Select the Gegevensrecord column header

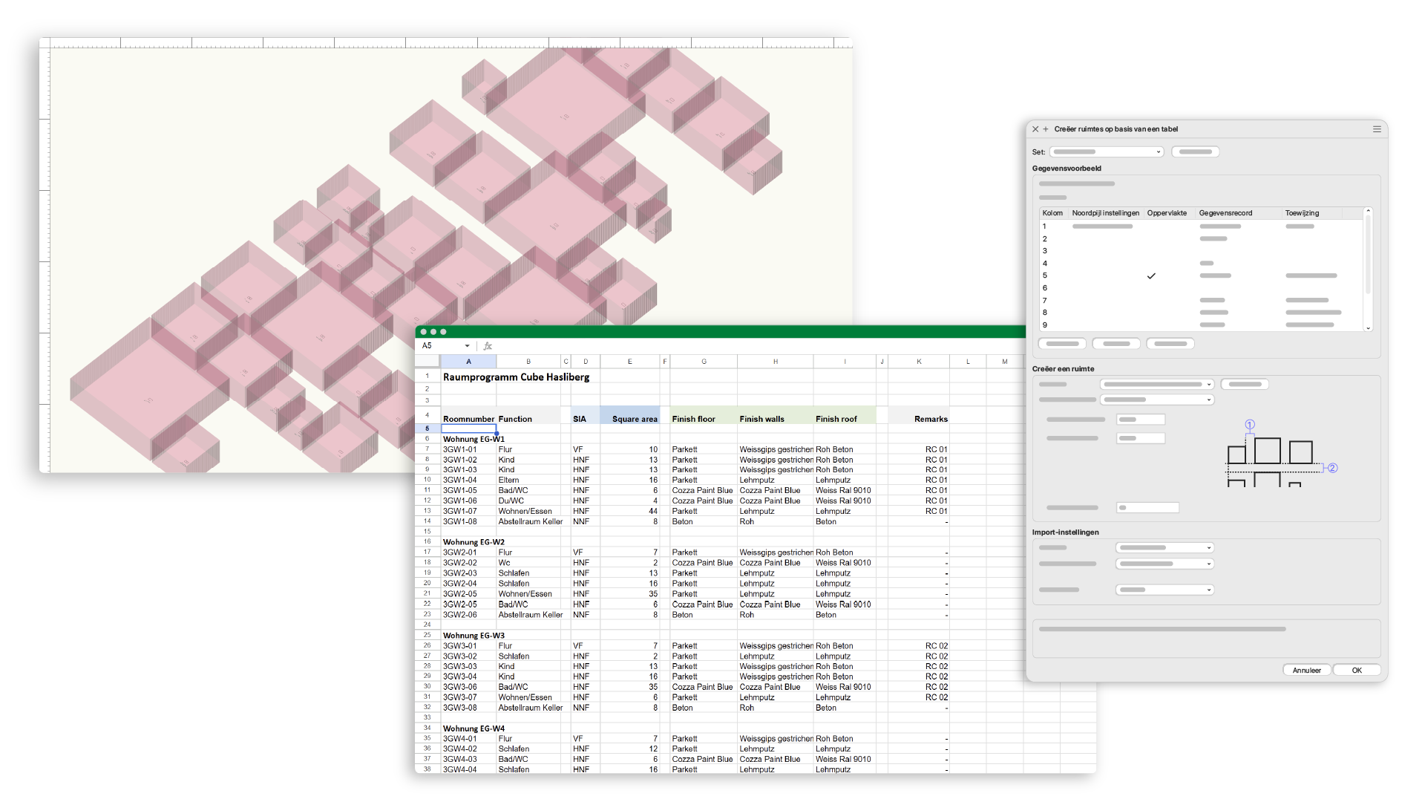pos(1225,213)
